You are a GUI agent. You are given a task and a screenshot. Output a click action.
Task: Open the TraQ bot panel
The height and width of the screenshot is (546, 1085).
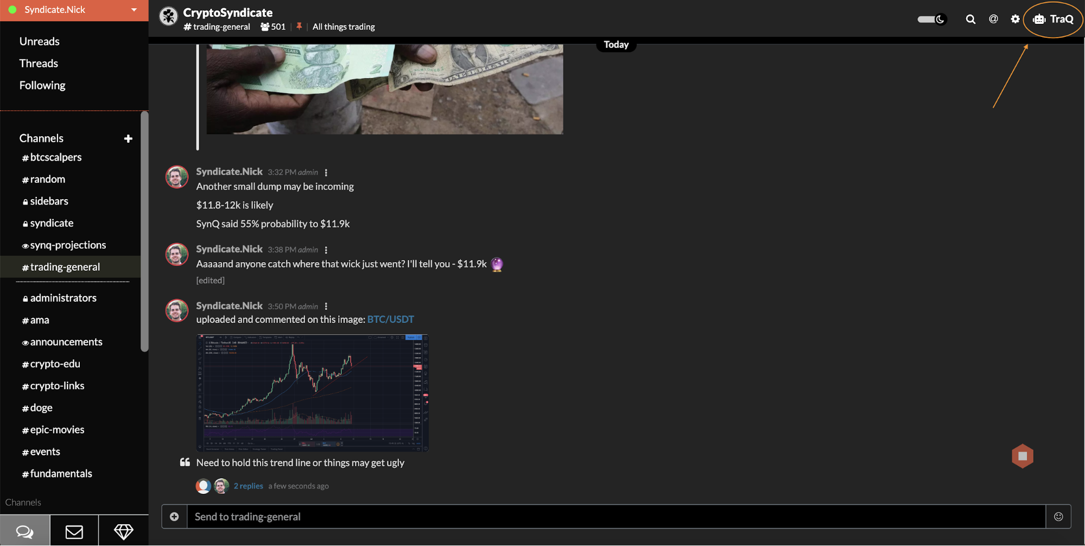point(1053,19)
